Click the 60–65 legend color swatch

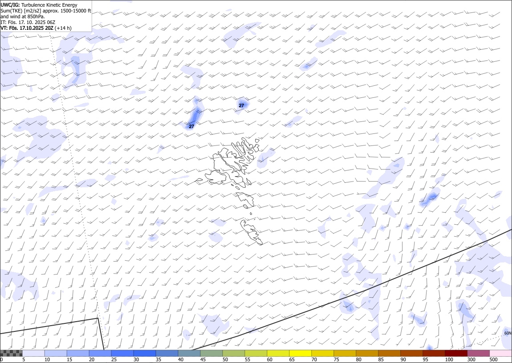click(278, 353)
